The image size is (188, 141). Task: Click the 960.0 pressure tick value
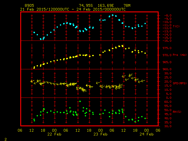coord(167,69)
